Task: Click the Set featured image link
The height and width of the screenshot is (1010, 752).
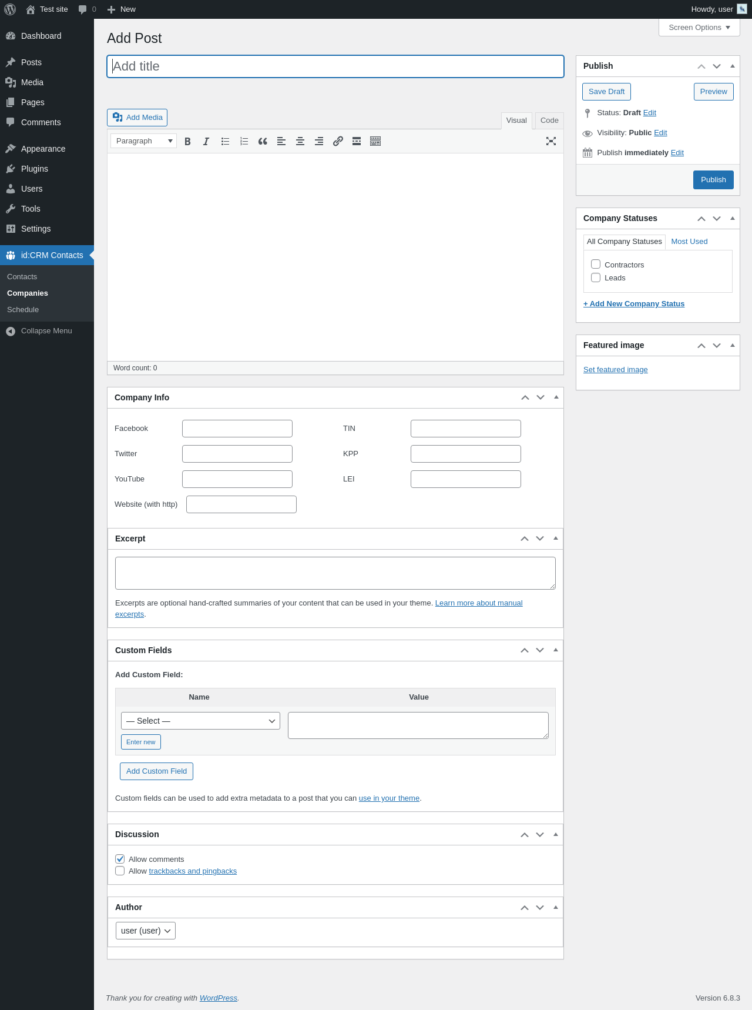Action: click(x=615, y=370)
